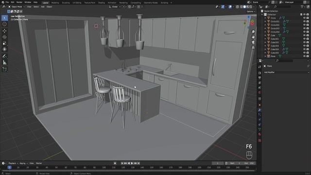Open the Output properties tab
Viewport: 311px width, 175px height.
[x=259, y=78]
